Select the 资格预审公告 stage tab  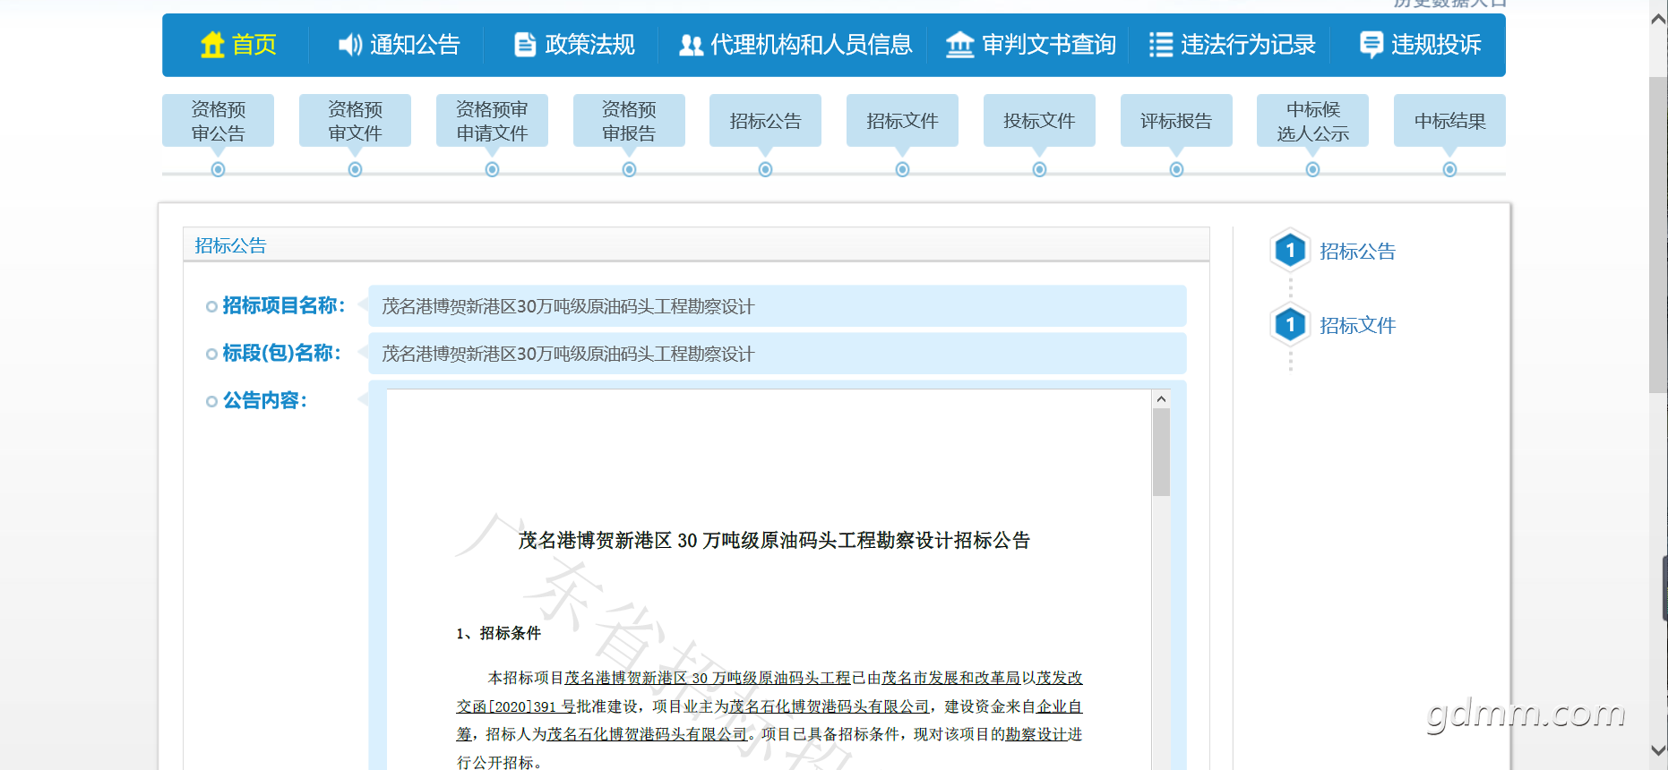218,121
